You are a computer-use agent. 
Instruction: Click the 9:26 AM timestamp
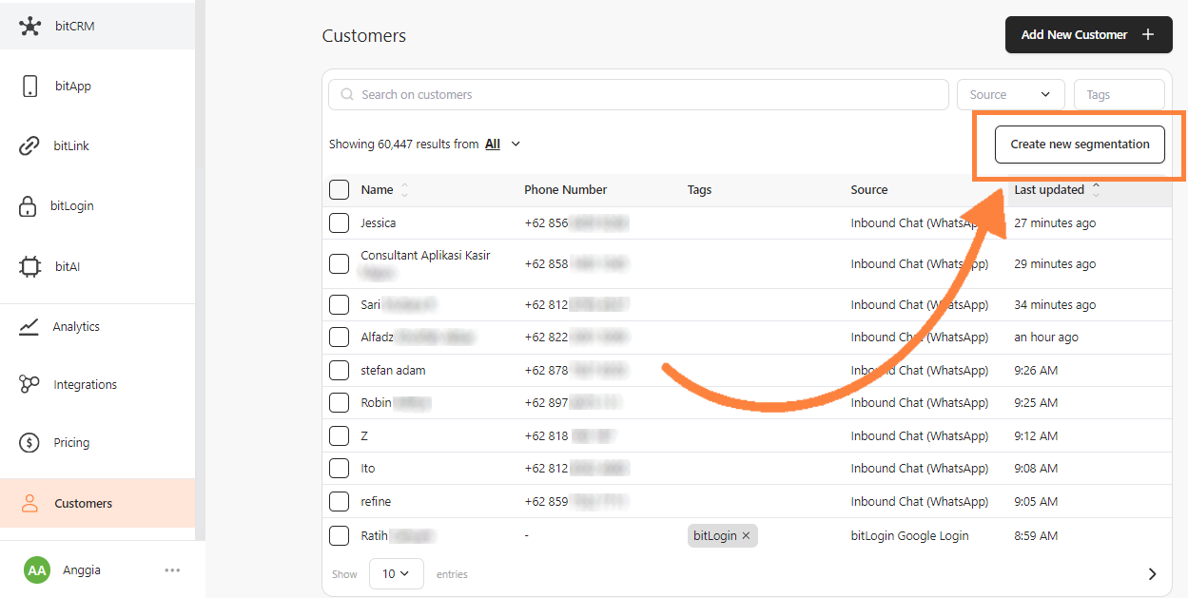(1036, 371)
